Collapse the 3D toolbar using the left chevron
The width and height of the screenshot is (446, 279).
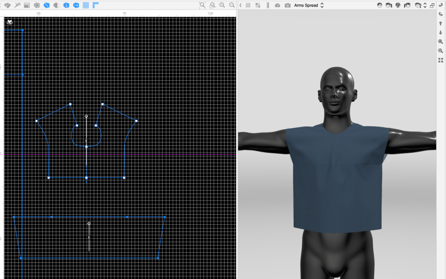[x=241, y=5]
